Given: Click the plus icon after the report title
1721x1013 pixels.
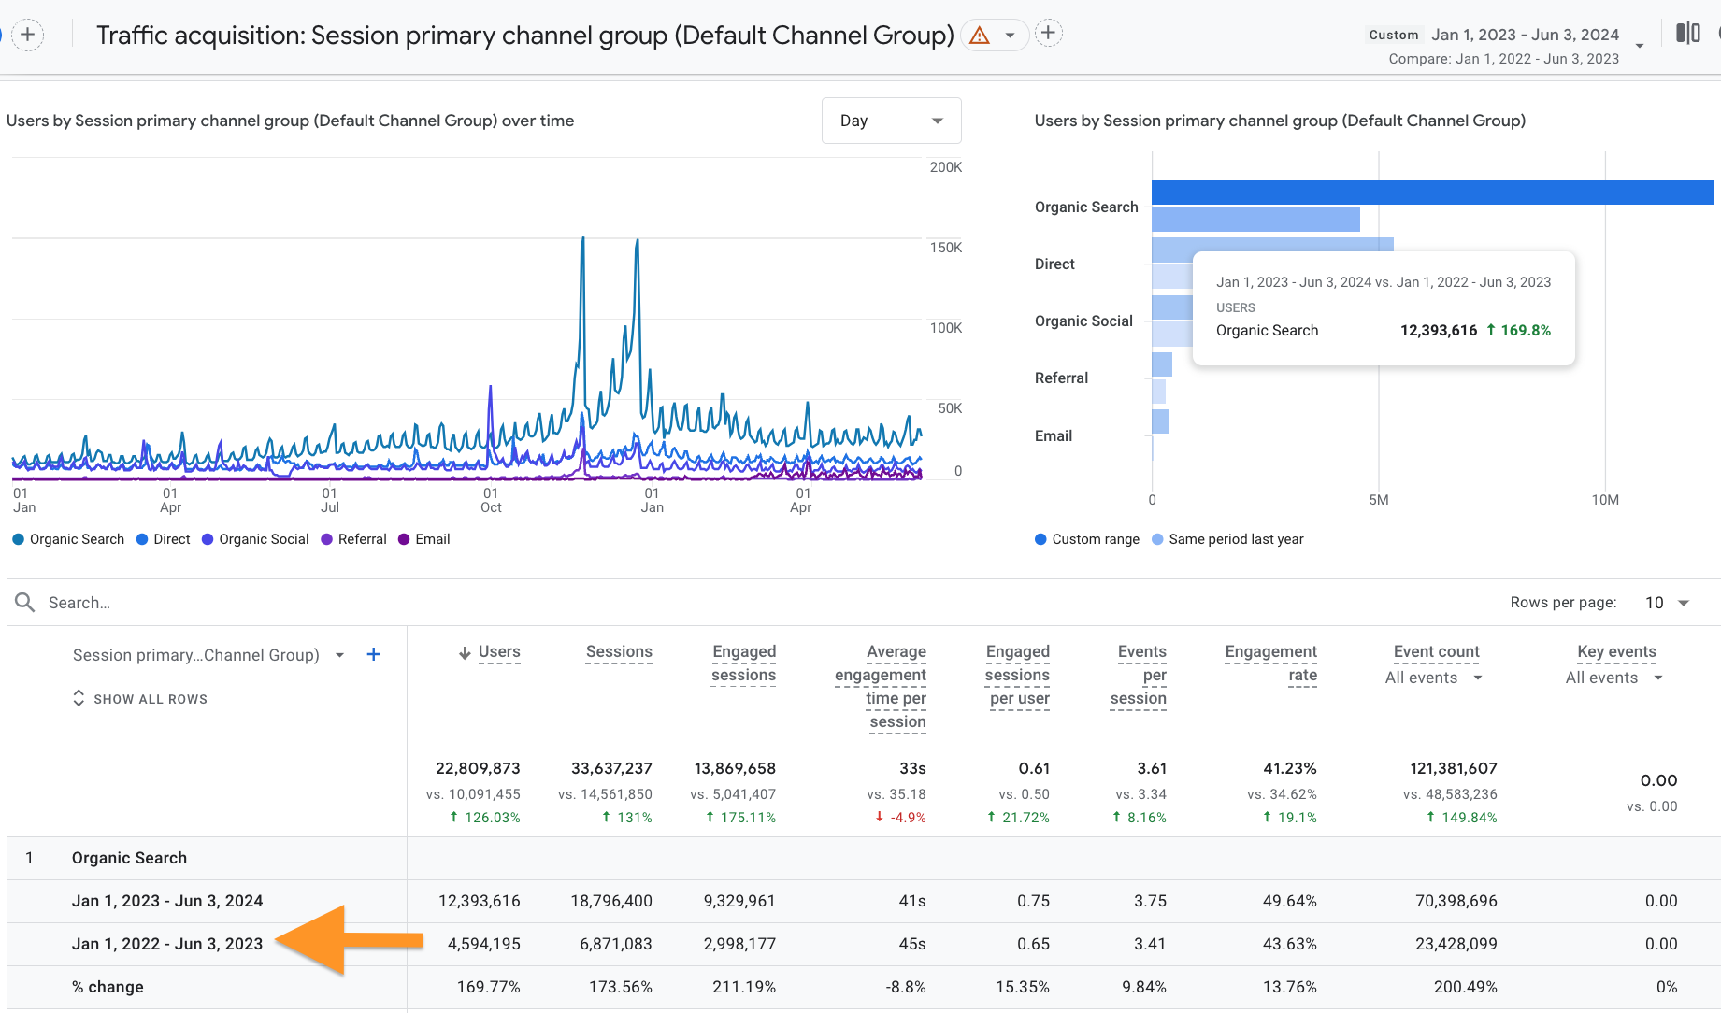Looking at the screenshot, I should (x=1049, y=34).
